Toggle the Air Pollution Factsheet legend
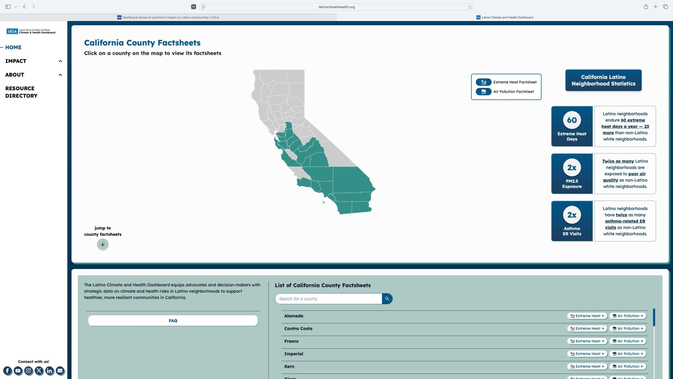The width and height of the screenshot is (673, 379). [483, 92]
